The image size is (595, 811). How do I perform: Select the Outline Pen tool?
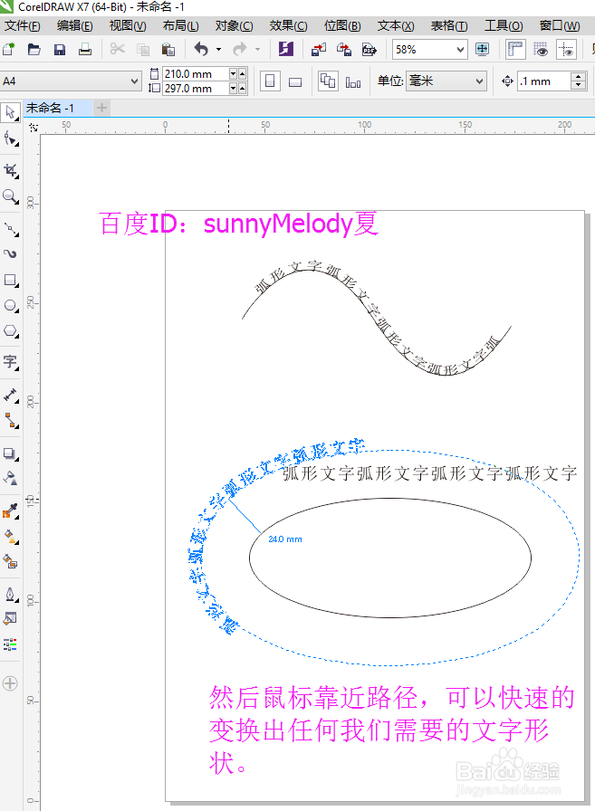point(10,595)
